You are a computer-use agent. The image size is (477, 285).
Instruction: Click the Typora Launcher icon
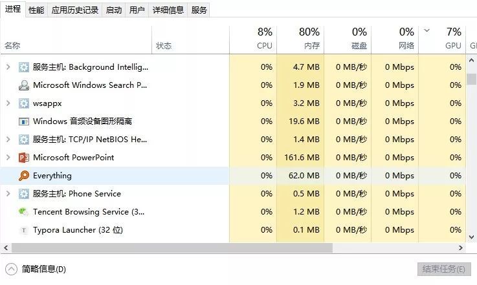click(23, 230)
